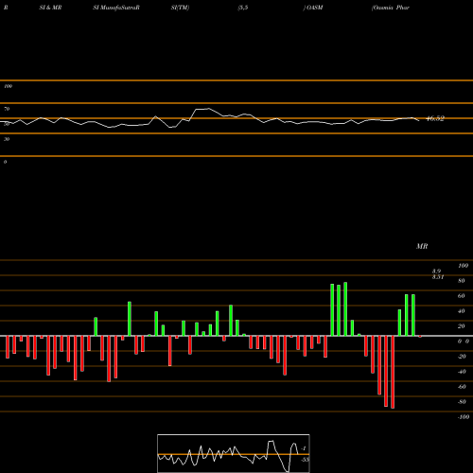Click the 20 label on MR axis

[x=462, y=326]
